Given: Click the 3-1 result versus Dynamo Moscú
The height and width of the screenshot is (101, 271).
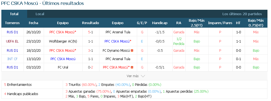Looking at the screenshot, I should tap(91, 50).
